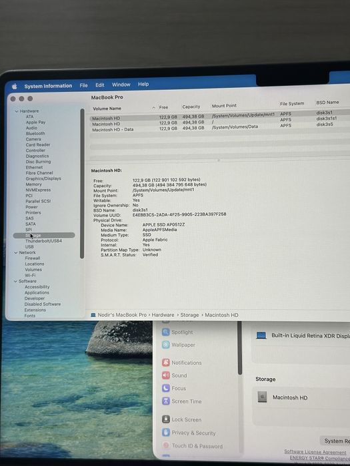Select Power in the sidebar
Screen dimensions: 350x466
[31, 207]
